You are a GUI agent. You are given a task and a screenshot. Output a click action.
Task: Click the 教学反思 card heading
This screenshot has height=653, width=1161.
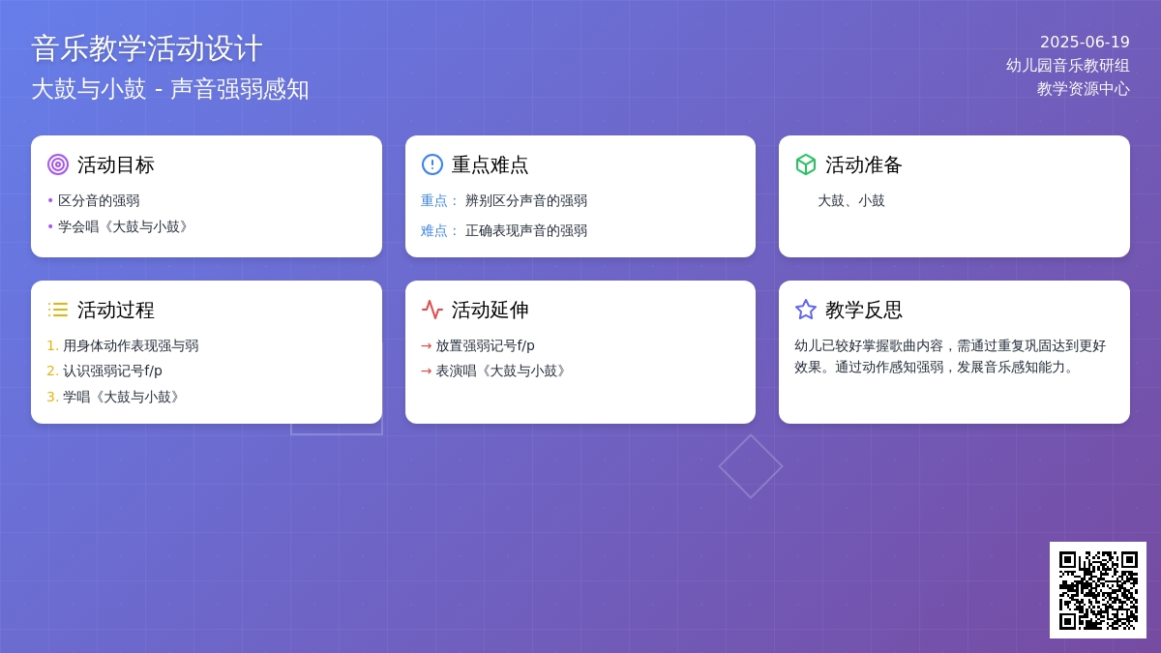tap(864, 310)
